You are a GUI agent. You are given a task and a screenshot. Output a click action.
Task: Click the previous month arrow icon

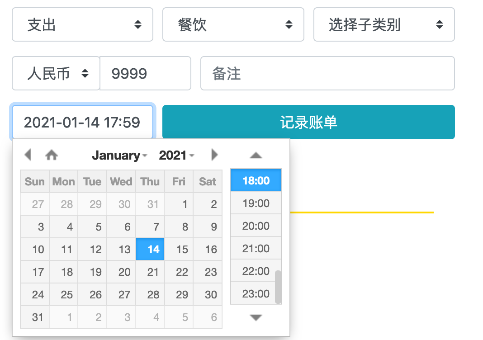tap(28, 155)
